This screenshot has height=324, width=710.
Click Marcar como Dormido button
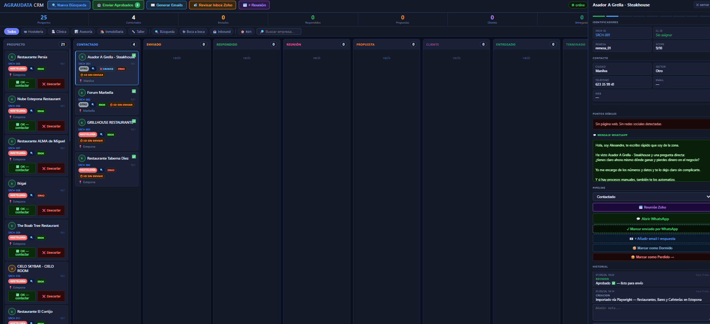click(651, 248)
